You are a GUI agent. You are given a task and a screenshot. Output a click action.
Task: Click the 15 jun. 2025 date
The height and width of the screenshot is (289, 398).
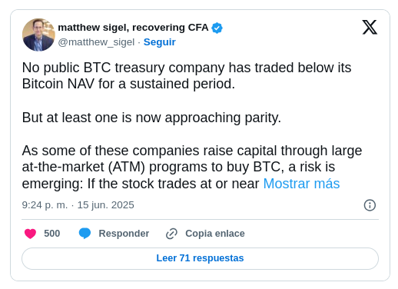tap(105, 205)
